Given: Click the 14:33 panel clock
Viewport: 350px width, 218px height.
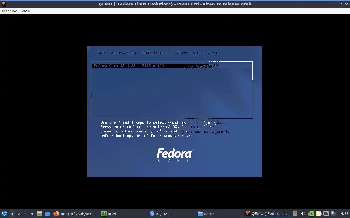Looking at the screenshot, I should coord(344,214).
